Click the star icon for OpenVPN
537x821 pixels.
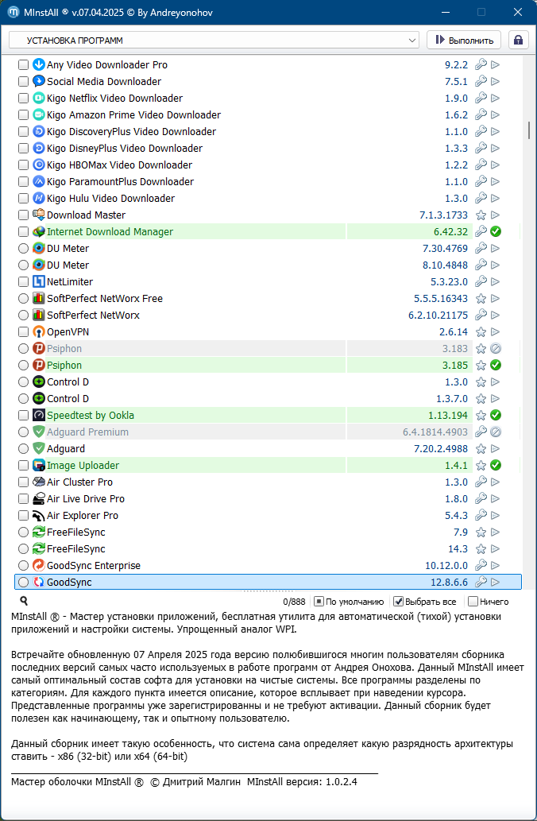point(481,332)
